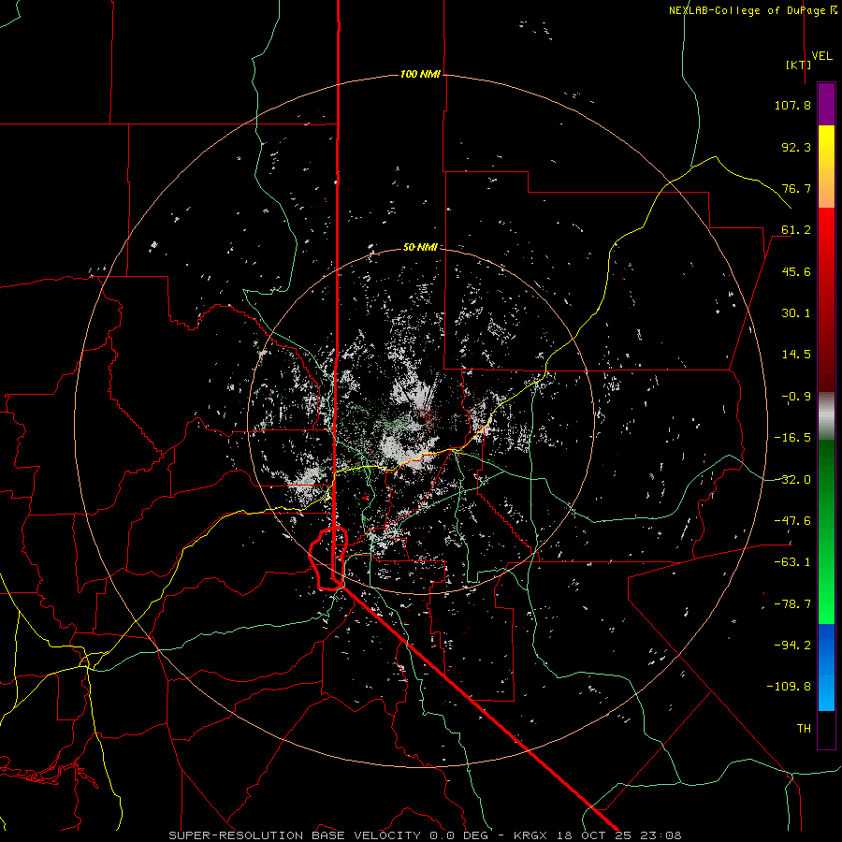Click the 30.1 legend value
The height and width of the screenshot is (842, 842).
pos(796,313)
